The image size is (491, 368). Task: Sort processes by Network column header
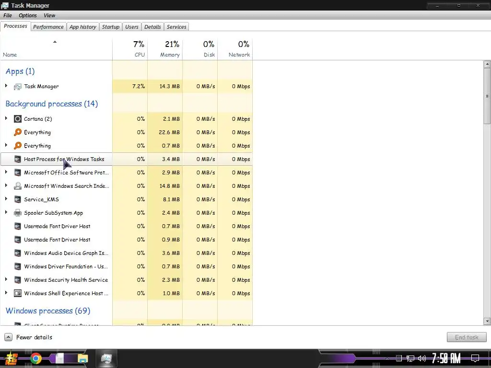coord(235,49)
